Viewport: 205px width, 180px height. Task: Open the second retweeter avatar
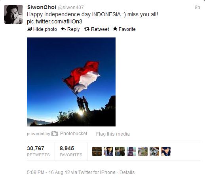click(x=108, y=151)
